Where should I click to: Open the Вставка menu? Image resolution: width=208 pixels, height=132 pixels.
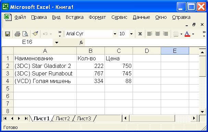(75, 17)
